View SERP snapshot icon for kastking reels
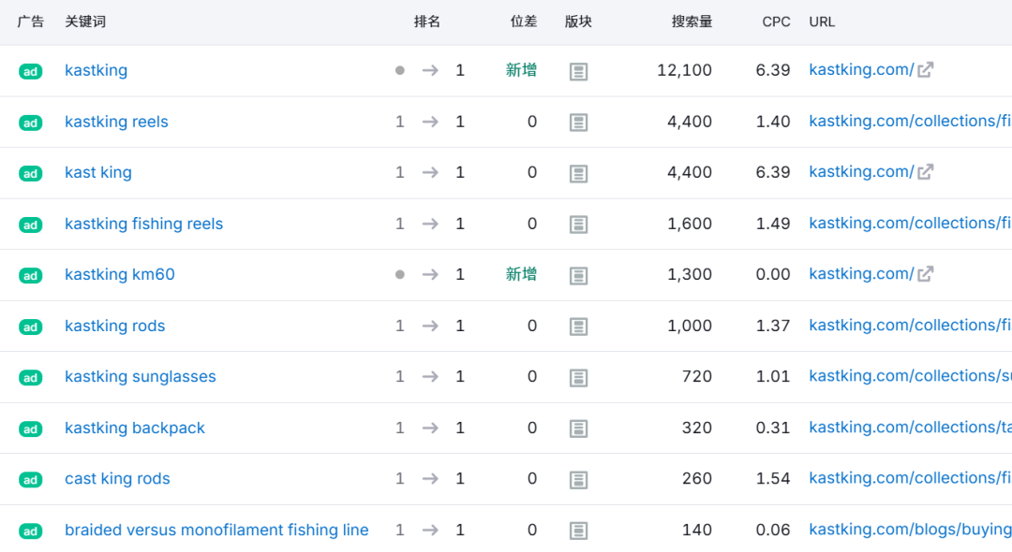1012x552 pixels. click(x=579, y=122)
